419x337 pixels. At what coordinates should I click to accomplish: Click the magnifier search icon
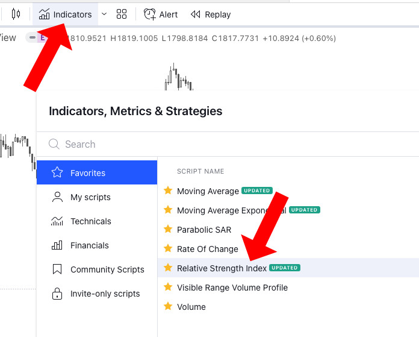click(54, 144)
